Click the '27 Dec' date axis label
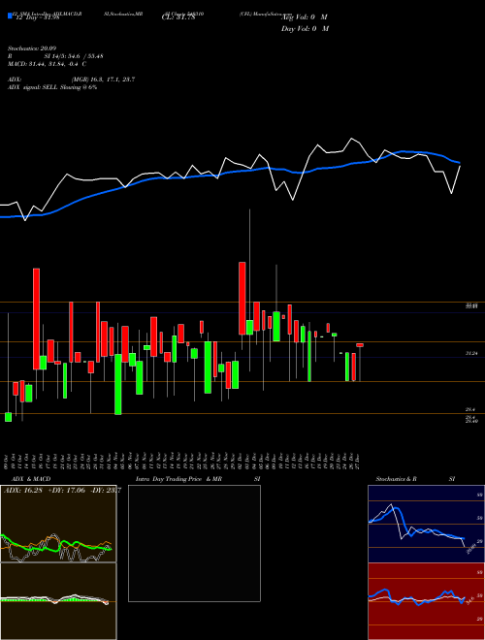 pos(358,461)
